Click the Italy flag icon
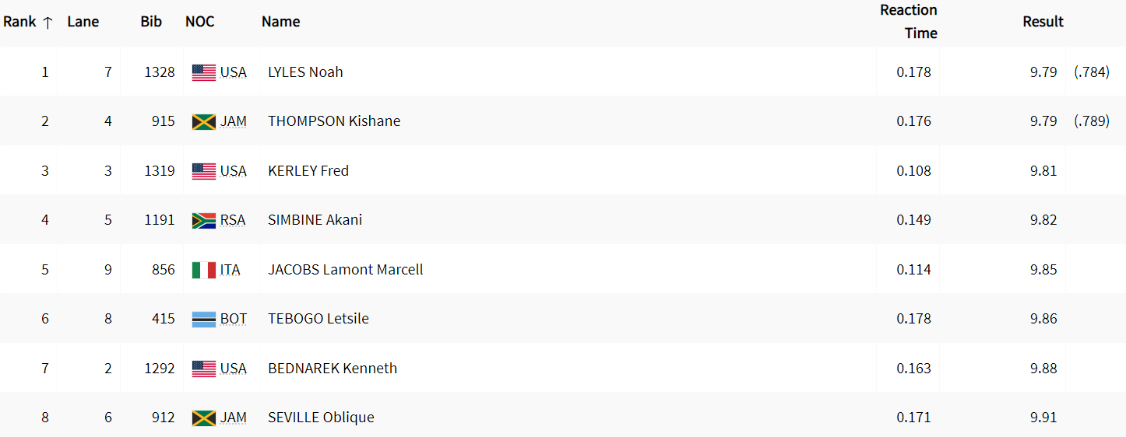Screen dimensions: 1126x437 (203, 270)
